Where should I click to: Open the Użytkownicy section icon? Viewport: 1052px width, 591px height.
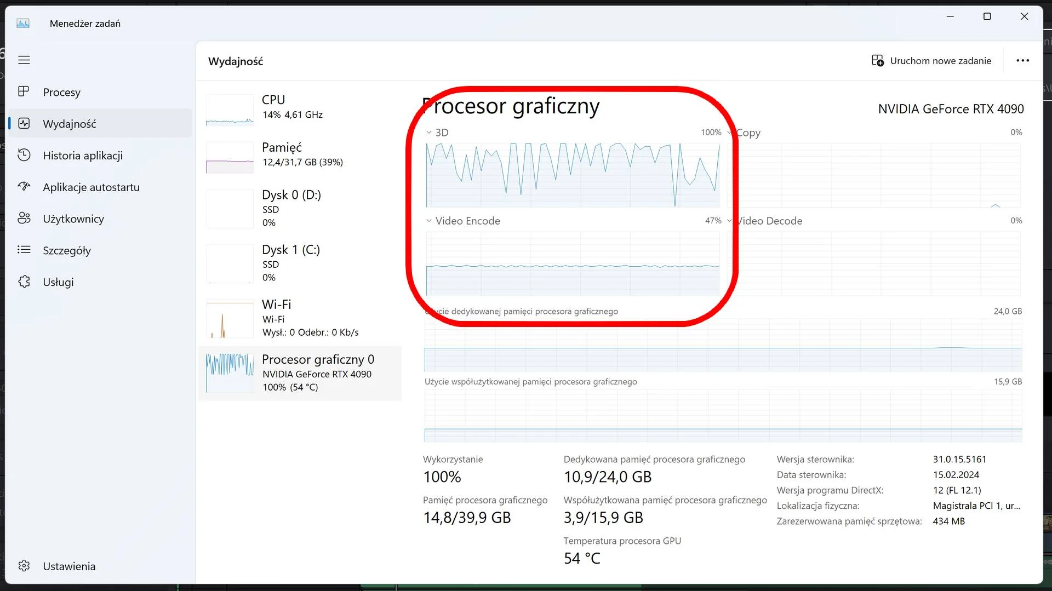click(x=24, y=218)
